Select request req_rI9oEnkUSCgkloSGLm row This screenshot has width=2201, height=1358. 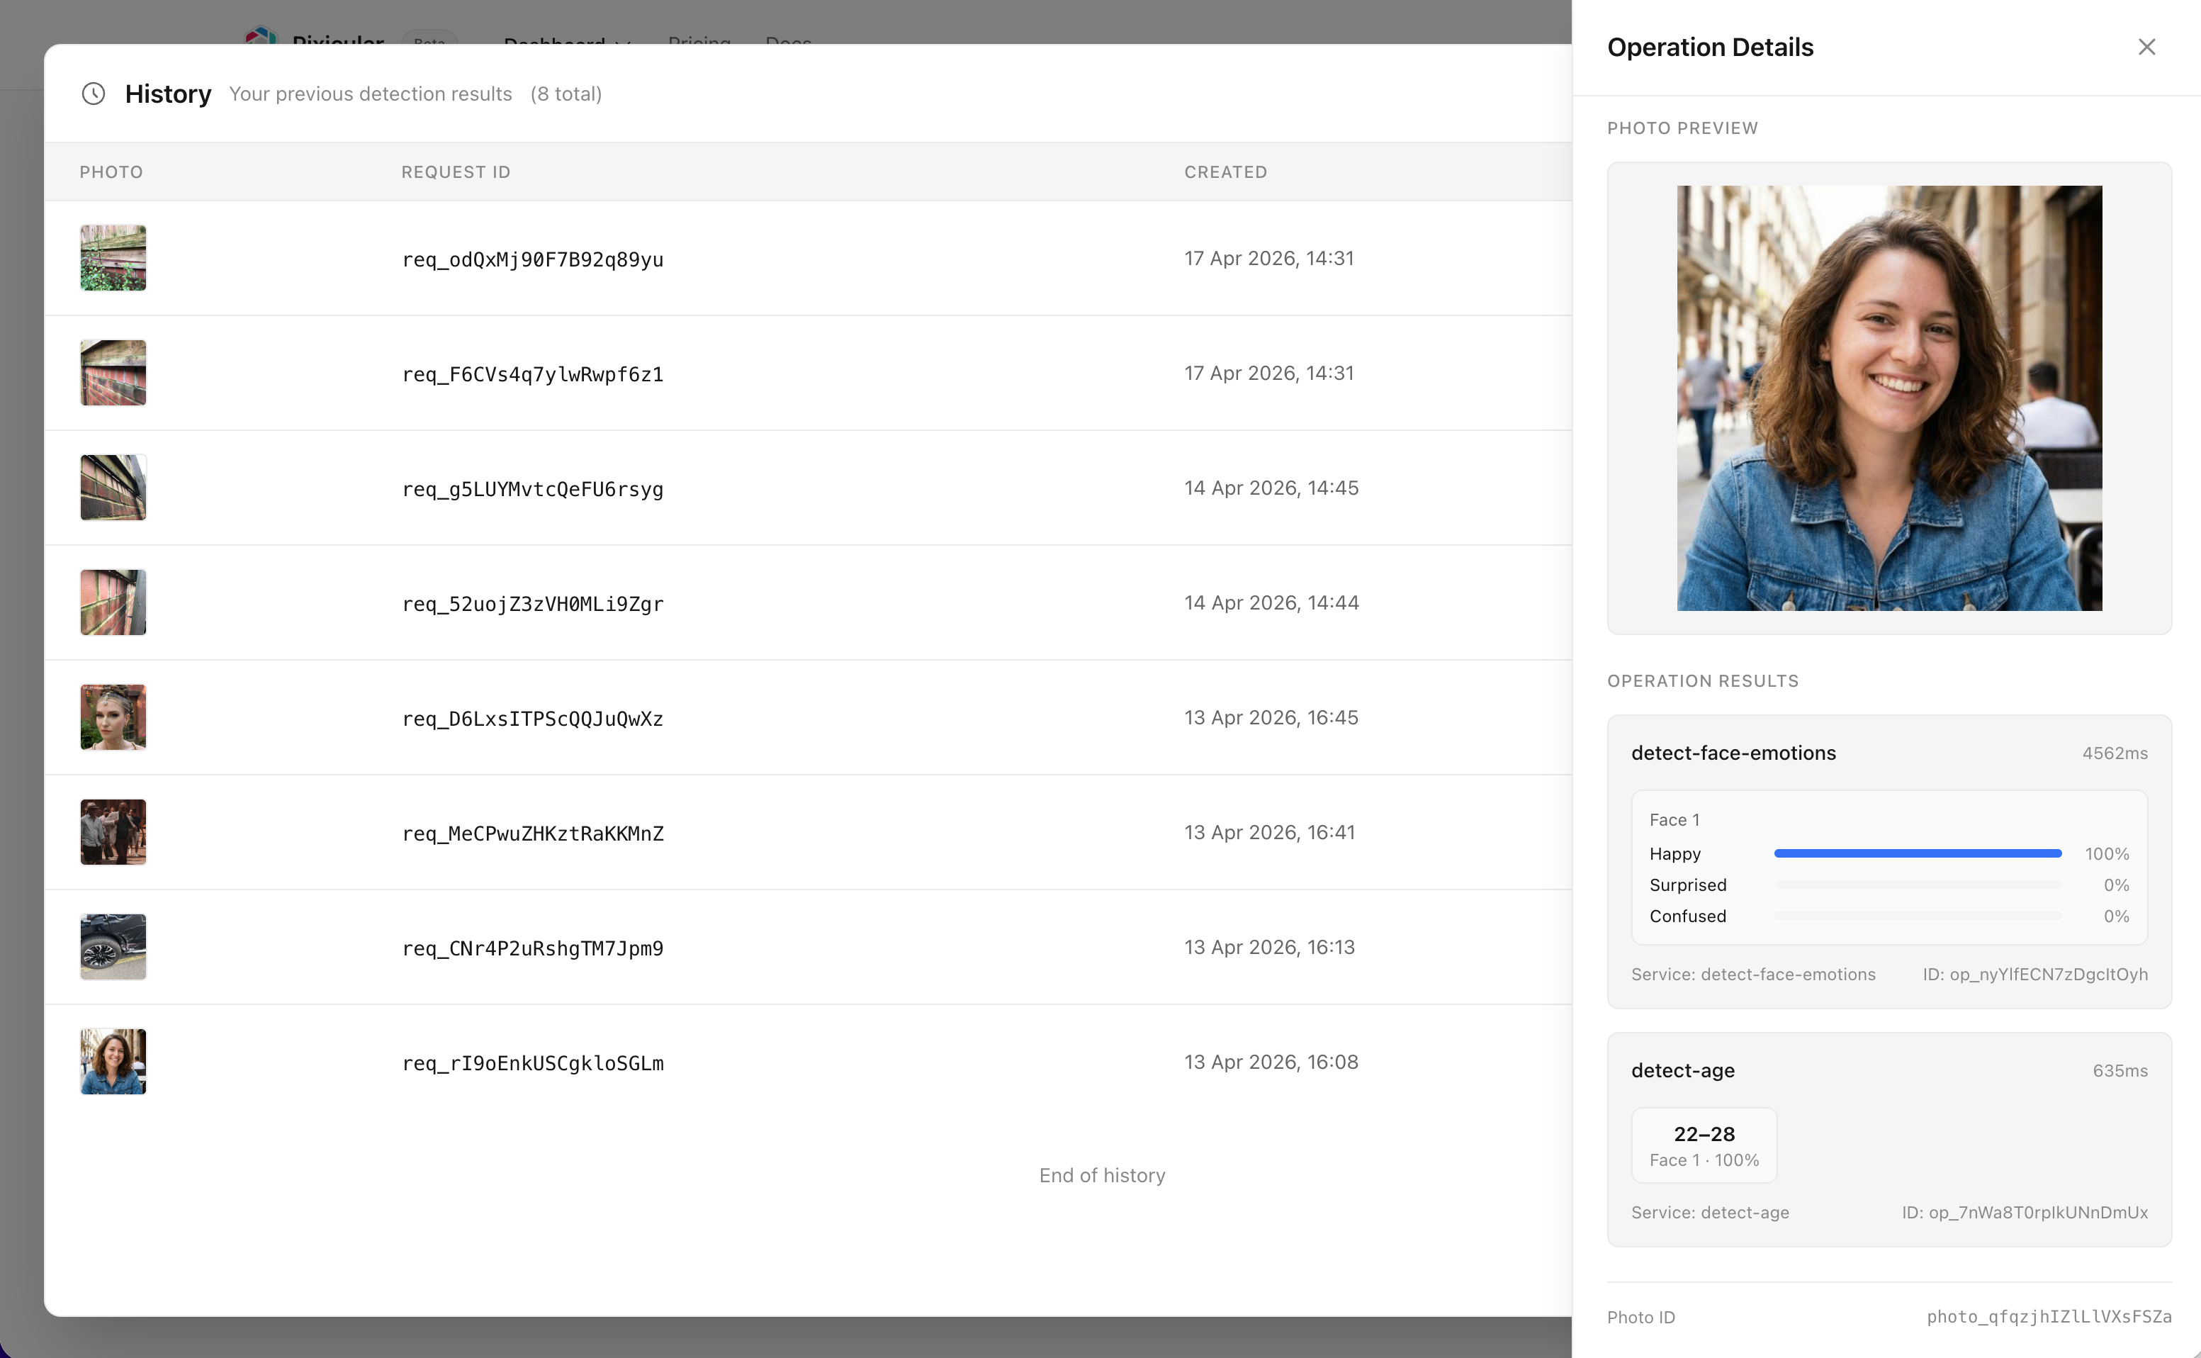point(532,1063)
